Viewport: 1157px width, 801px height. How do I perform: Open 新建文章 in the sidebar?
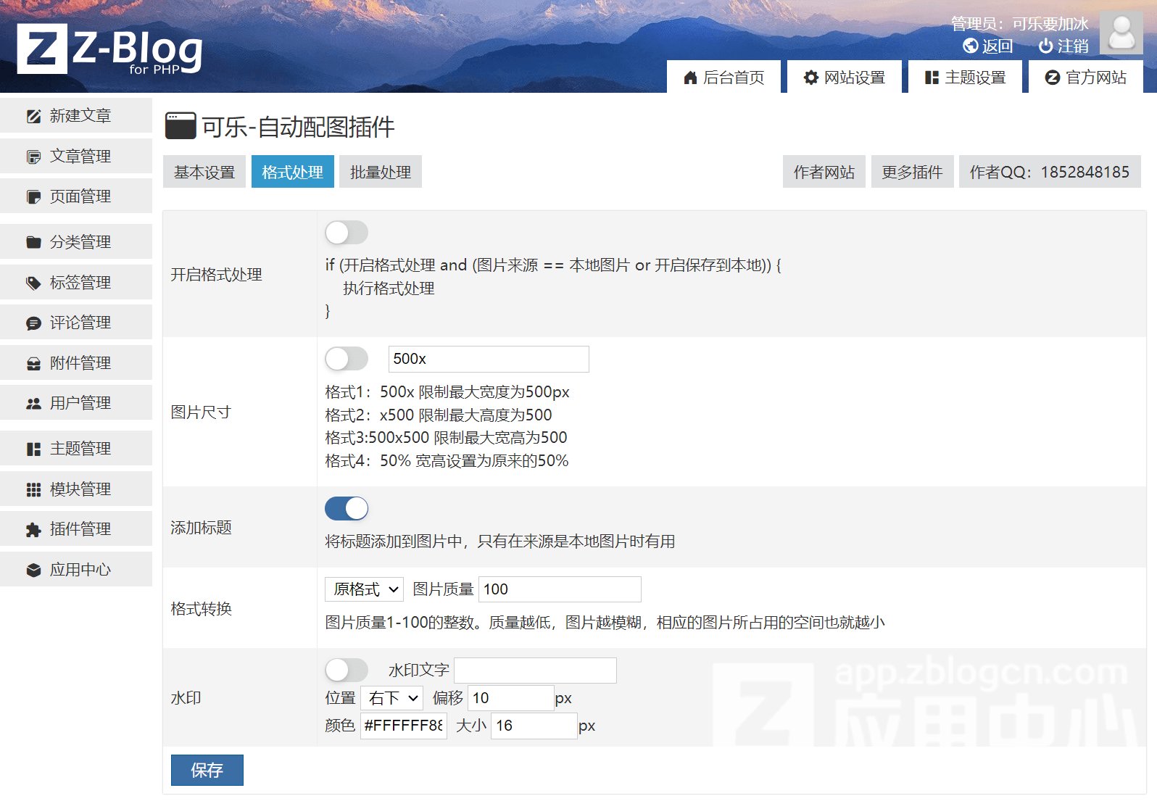click(x=76, y=116)
